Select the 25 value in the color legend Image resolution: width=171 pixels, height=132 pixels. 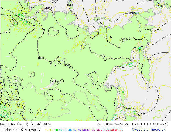coord(61,130)
